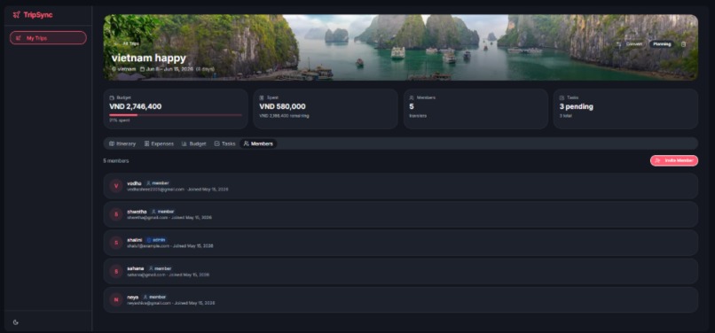Click the name neya
Screen dimensions: 715x333
tap(133, 297)
